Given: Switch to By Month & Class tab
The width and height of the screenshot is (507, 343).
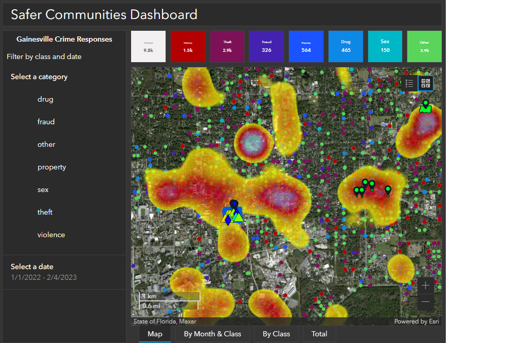Looking at the screenshot, I should (212, 334).
